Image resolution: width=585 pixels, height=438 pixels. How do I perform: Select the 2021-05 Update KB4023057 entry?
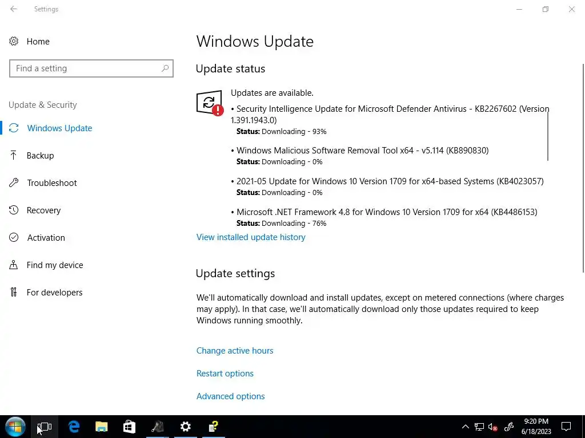tap(390, 181)
